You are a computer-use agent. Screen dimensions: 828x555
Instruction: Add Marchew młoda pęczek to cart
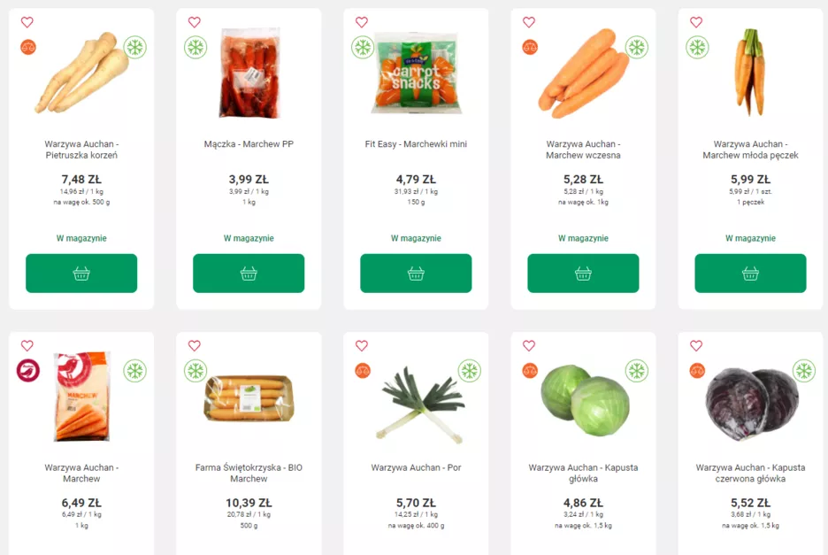pos(750,274)
